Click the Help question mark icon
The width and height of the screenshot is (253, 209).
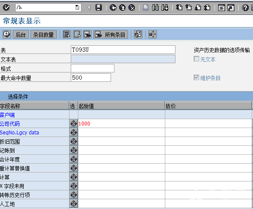point(245,8)
